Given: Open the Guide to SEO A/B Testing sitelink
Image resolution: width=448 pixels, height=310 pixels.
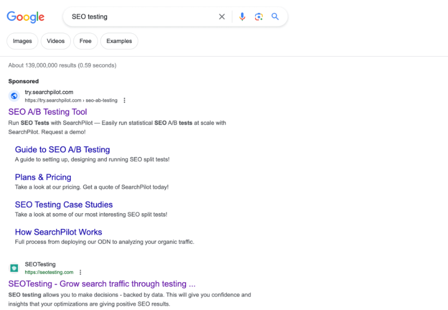Looking at the screenshot, I should coord(62,150).
